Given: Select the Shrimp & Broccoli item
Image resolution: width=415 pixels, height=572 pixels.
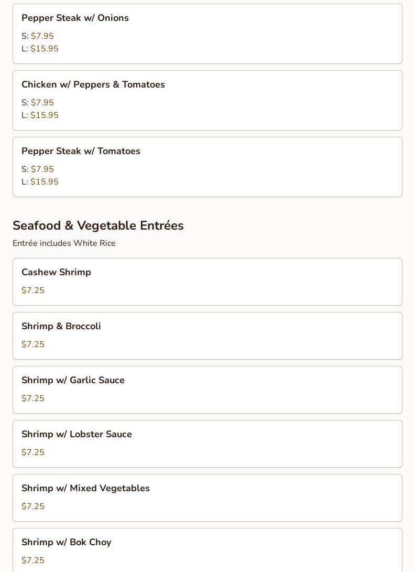Looking at the screenshot, I should pyautogui.click(x=61, y=326).
